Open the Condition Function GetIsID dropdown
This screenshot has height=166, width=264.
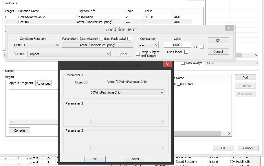pos(36,45)
